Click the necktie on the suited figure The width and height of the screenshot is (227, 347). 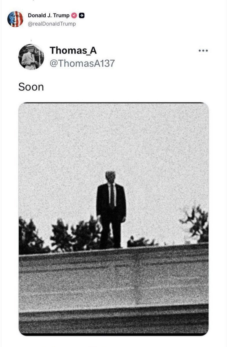tap(112, 196)
